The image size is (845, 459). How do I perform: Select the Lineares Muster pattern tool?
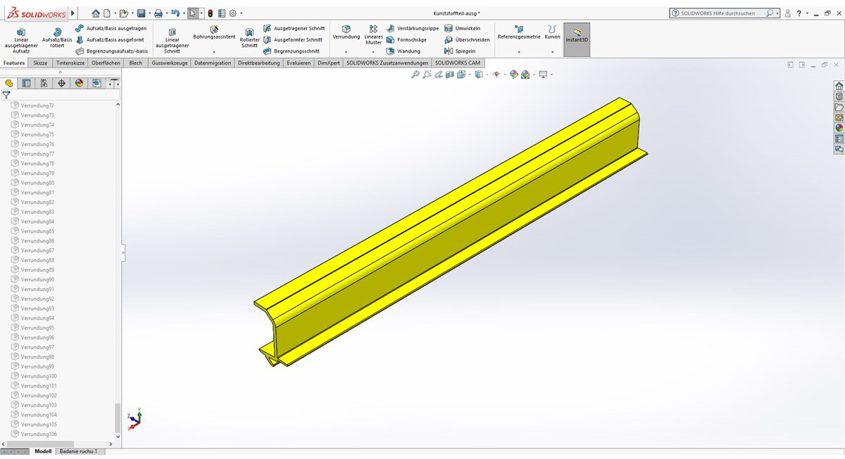[x=373, y=35]
